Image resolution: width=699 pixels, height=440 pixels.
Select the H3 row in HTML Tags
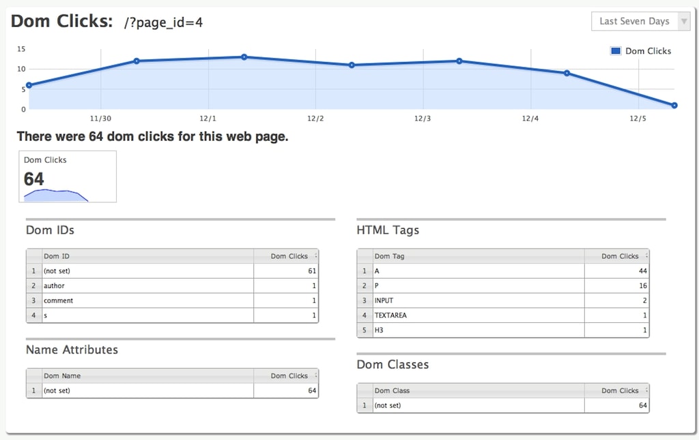point(503,330)
